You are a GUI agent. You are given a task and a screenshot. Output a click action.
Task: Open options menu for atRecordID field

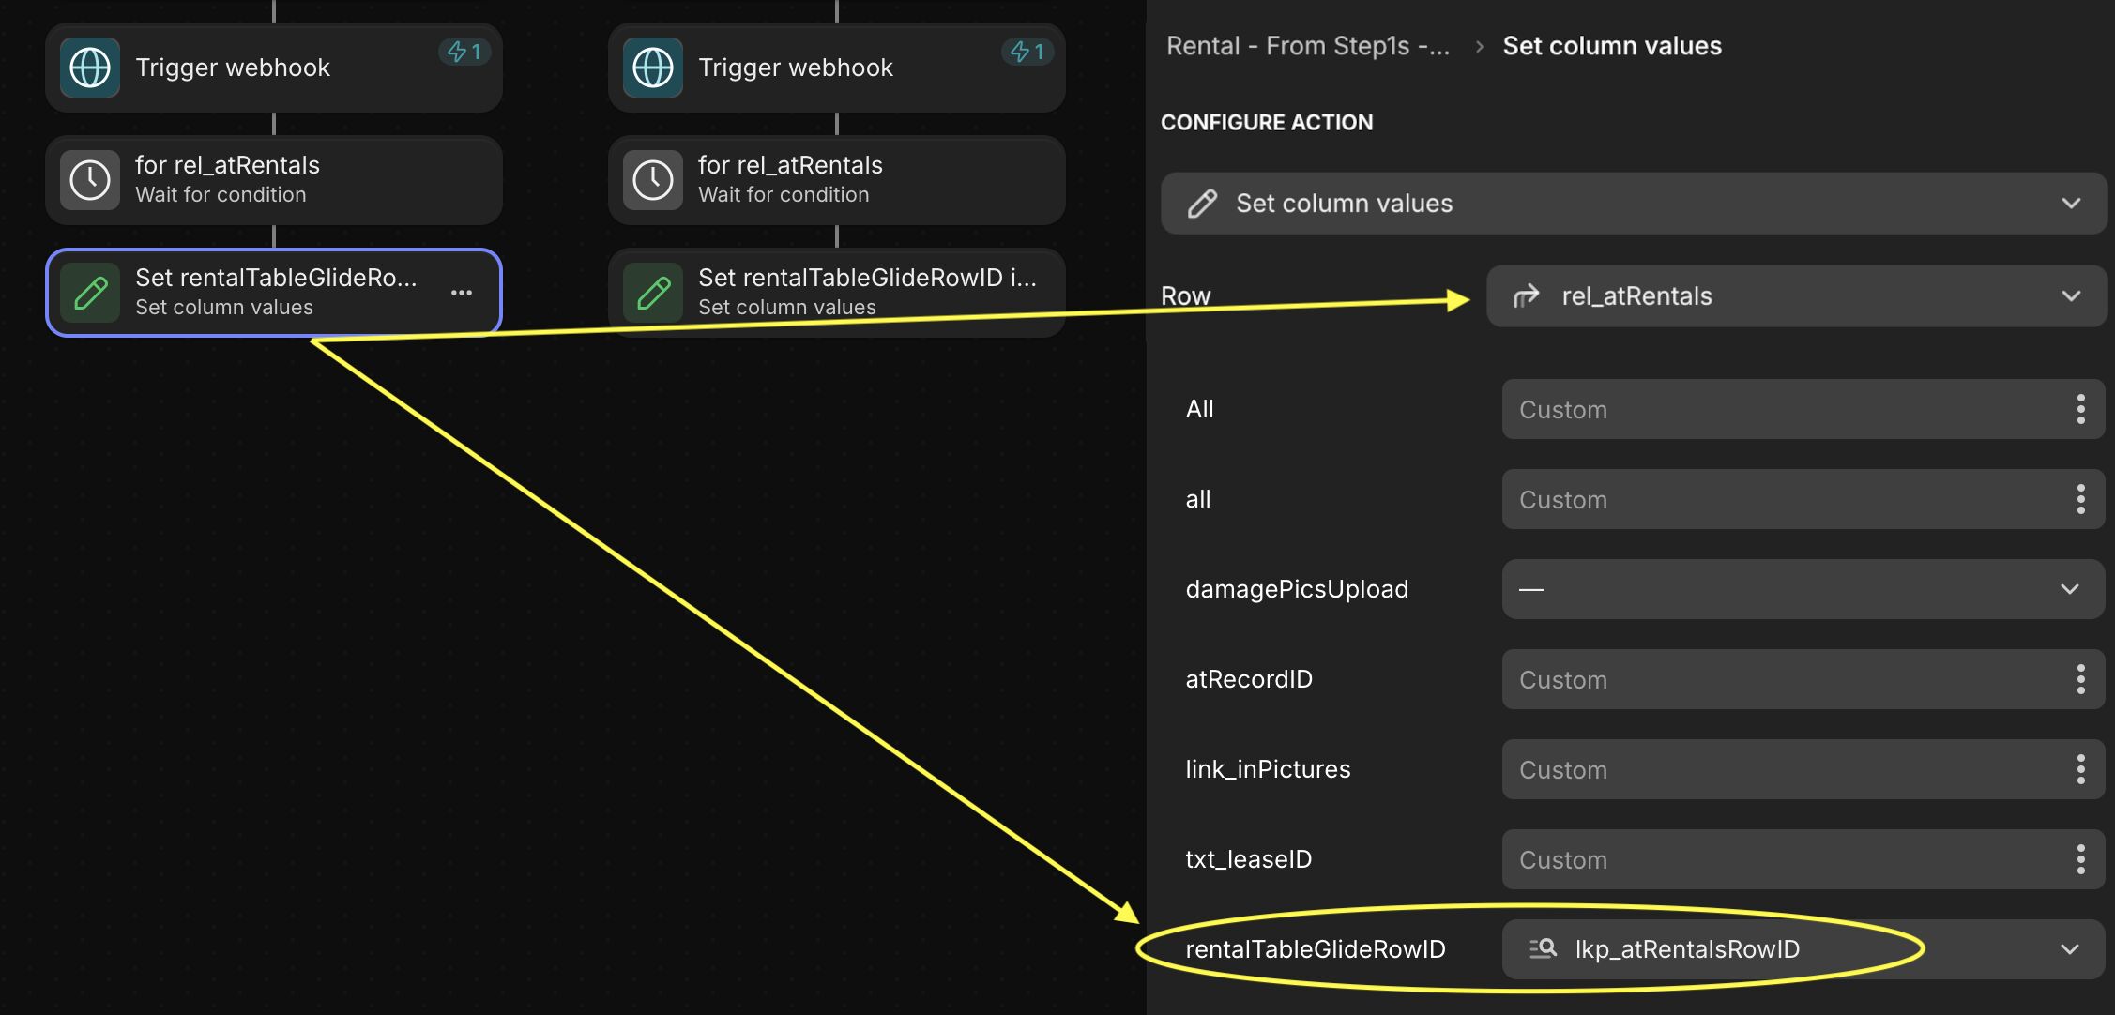[2080, 679]
